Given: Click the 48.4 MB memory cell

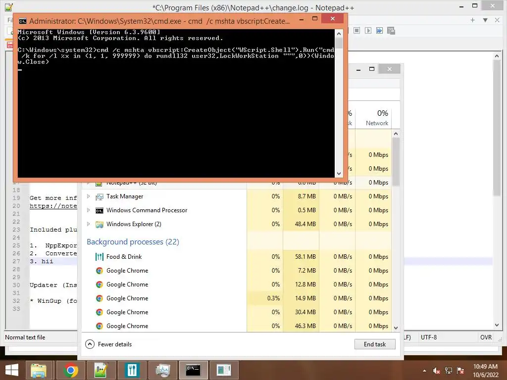Looking at the screenshot, I should pos(301,224).
